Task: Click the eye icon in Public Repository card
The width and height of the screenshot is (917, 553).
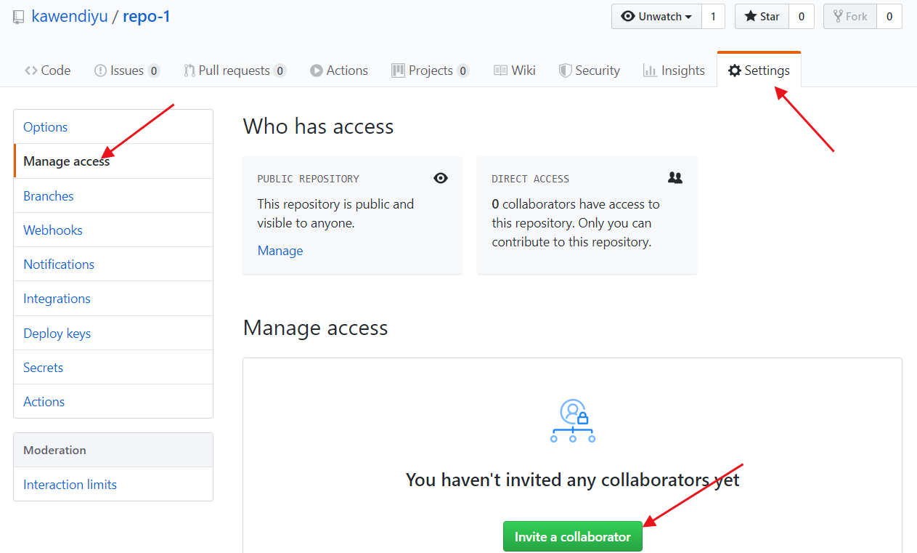Action: click(441, 178)
